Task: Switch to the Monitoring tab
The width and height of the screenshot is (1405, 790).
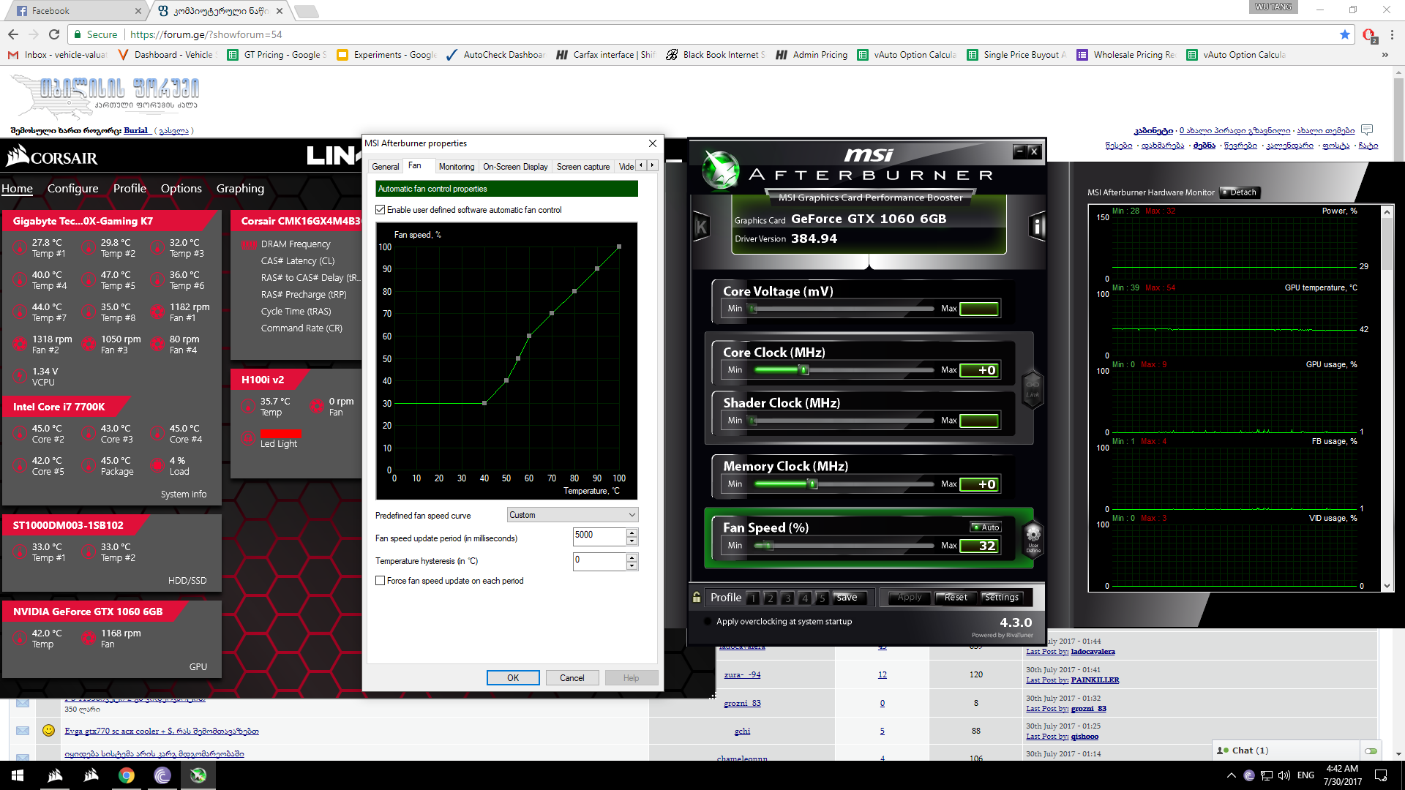Action: coord(456,167)
